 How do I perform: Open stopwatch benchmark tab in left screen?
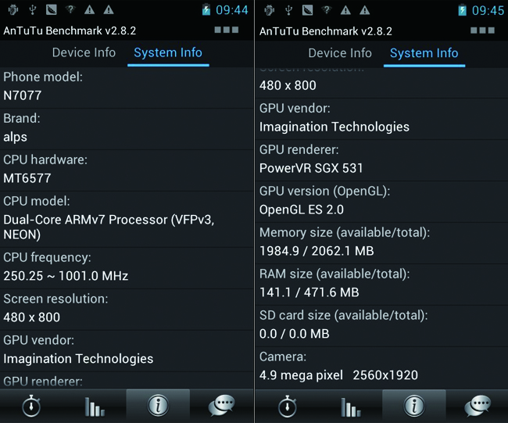(x=30, y=406)
